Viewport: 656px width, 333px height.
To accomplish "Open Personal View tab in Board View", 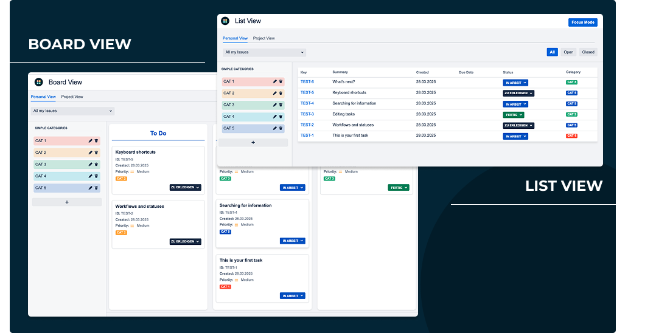I will (x=44, y=97).
